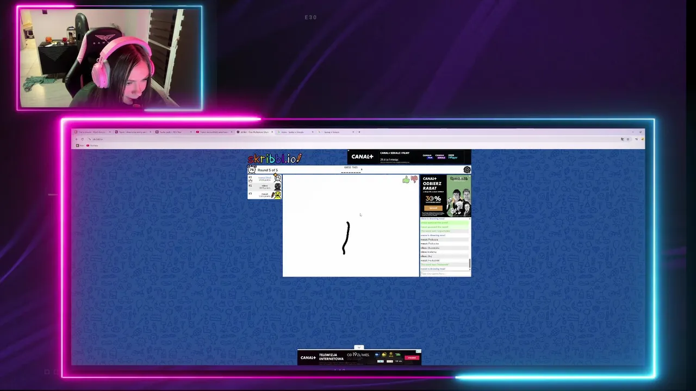Image resolution: width=696 pixels, height=391 pixels.
Task: Click the chat scrollbar thumb
Action: coord(470,264)
